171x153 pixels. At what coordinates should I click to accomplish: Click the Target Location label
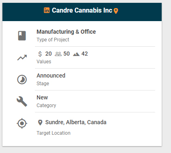pyautogui.click(x=54, y=133)
